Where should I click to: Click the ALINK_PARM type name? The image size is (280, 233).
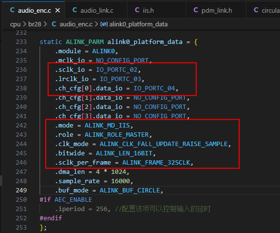coord(85,42)
